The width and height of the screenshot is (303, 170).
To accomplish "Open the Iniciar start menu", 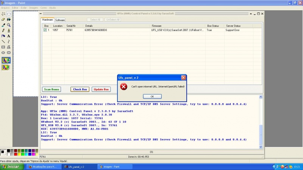I will [12, 167].
